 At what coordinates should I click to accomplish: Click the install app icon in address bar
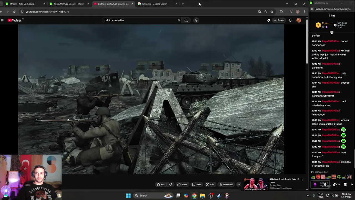(x=260, y=12)
